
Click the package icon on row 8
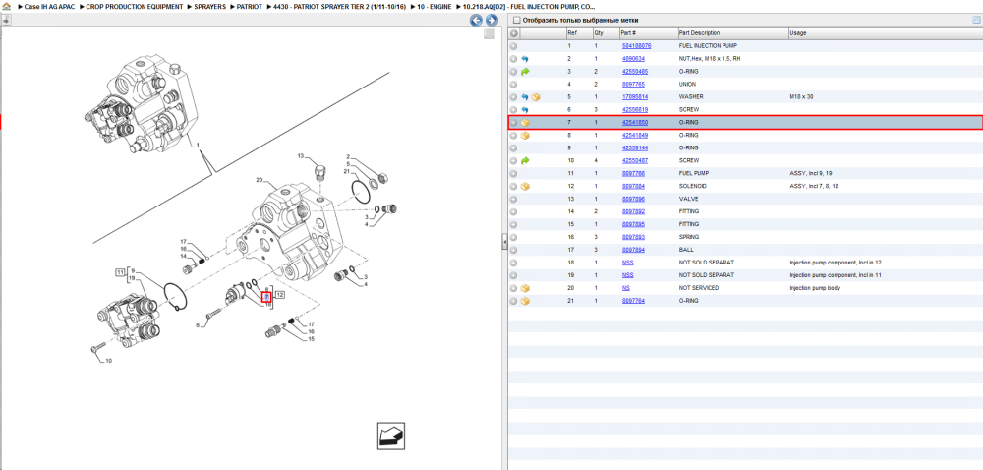525,136
